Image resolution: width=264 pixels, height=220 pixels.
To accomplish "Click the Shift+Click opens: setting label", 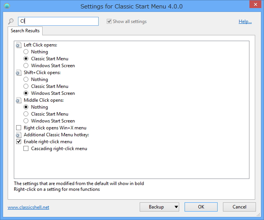I will [42, 73].
